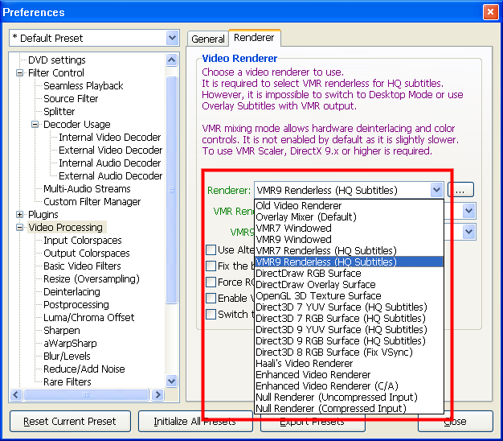Screen dimensions: 503x441
Task: Select Null Renderer (Compressed Input)
Action: [349, 409]
